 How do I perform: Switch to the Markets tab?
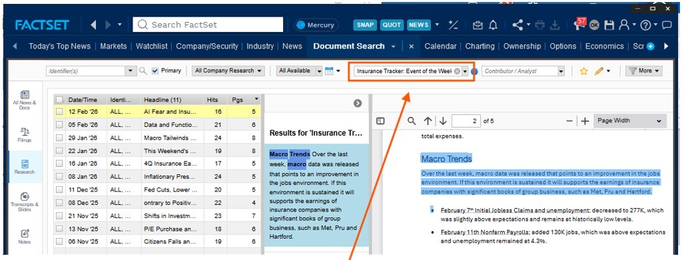pos(113,46)
